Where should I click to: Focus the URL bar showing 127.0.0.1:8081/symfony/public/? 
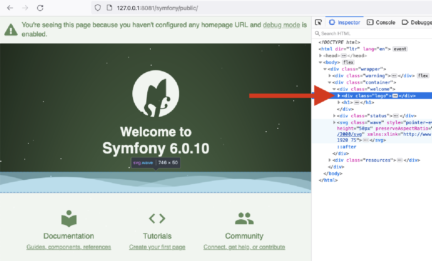(262, 8)
